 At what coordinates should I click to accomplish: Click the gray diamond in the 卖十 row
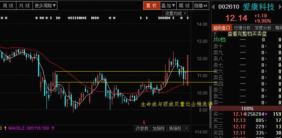(x=266, y=47)
